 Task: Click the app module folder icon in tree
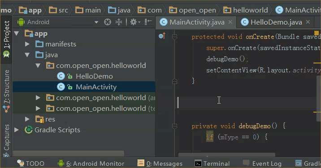click(29, 34)
